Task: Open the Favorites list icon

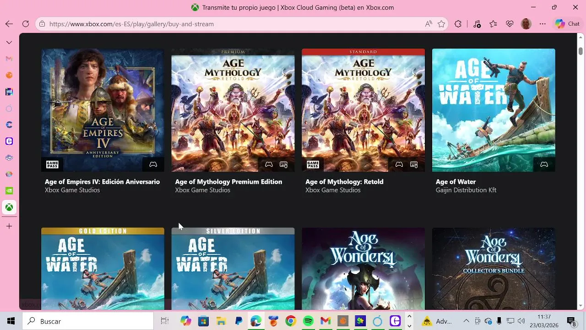Action: coord(493,24)
